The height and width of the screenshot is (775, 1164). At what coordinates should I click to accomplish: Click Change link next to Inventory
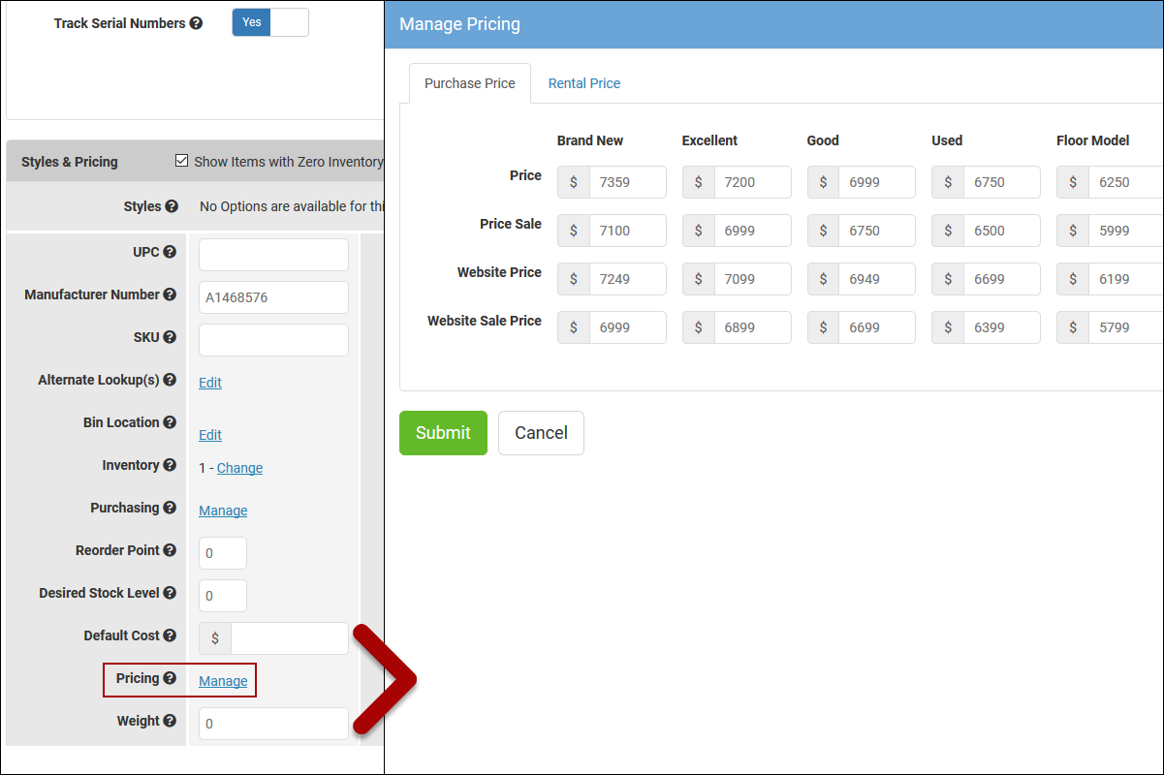coord(239,468)
